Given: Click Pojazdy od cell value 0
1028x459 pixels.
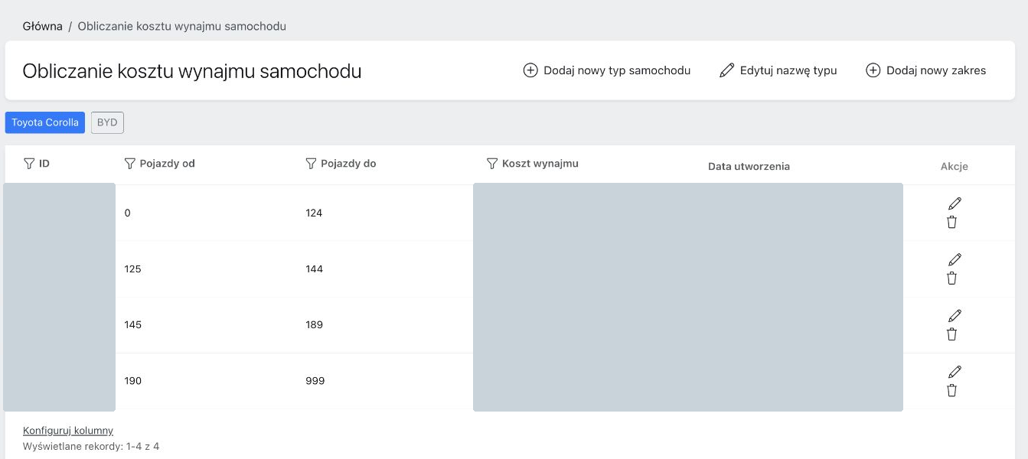Looking at the screenshot, I should coord(128,213).
